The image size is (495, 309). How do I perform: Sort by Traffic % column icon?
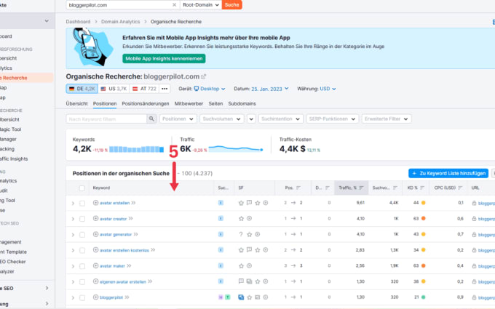(x=361, y=188)
